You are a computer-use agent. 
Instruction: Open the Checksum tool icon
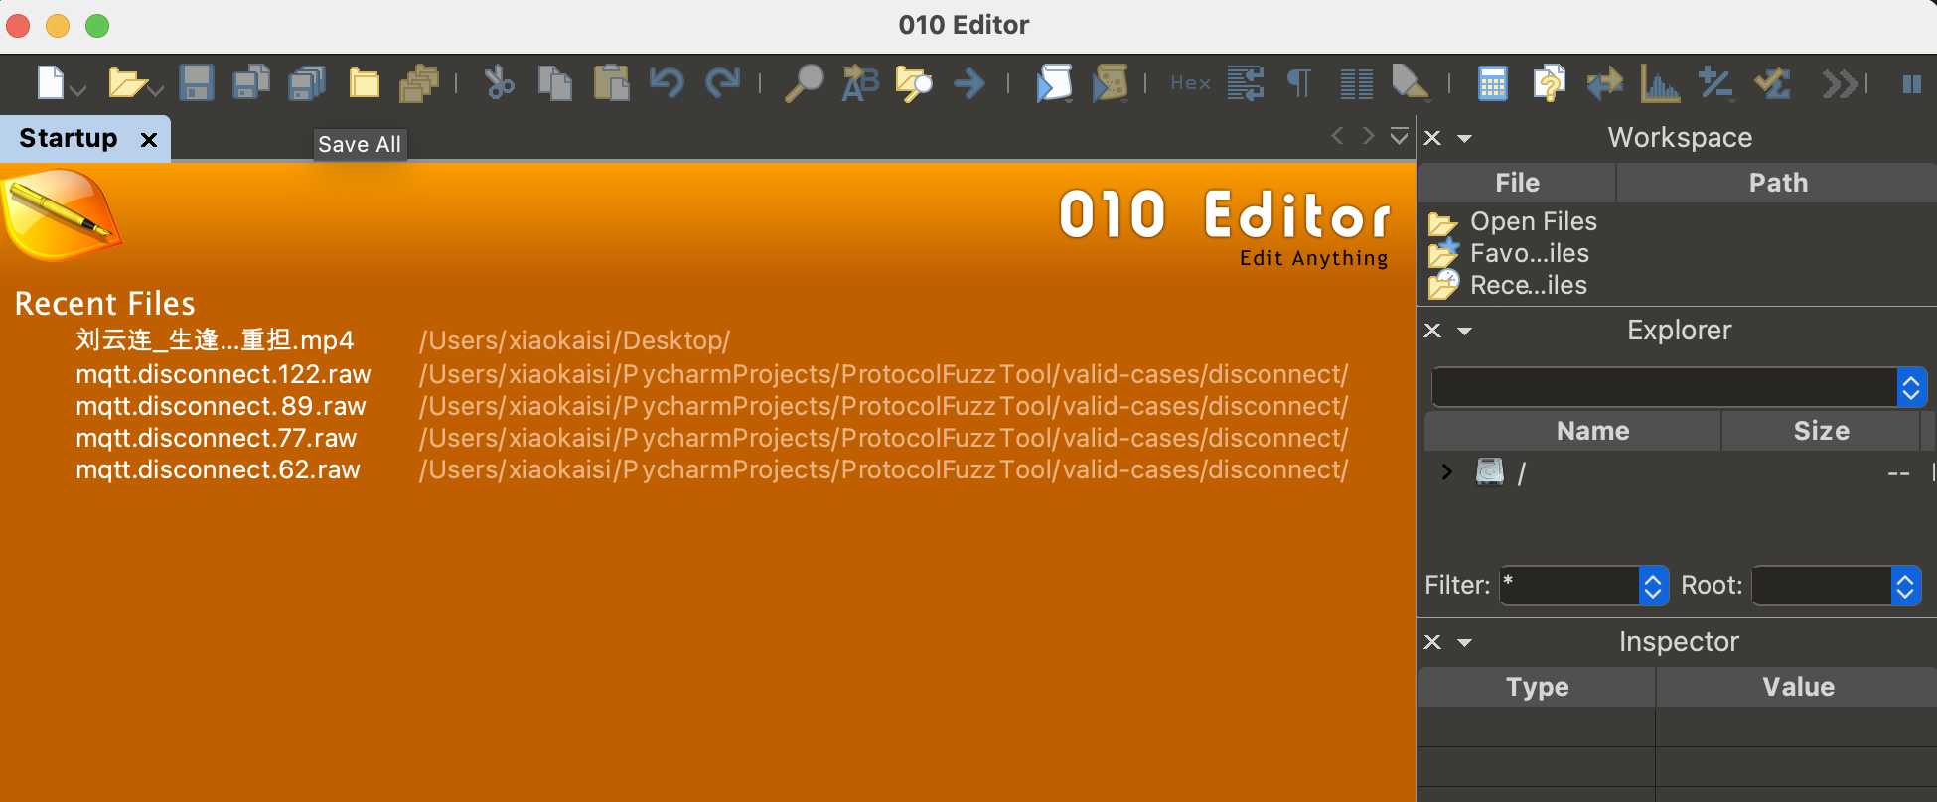(x=1771, y=83)
